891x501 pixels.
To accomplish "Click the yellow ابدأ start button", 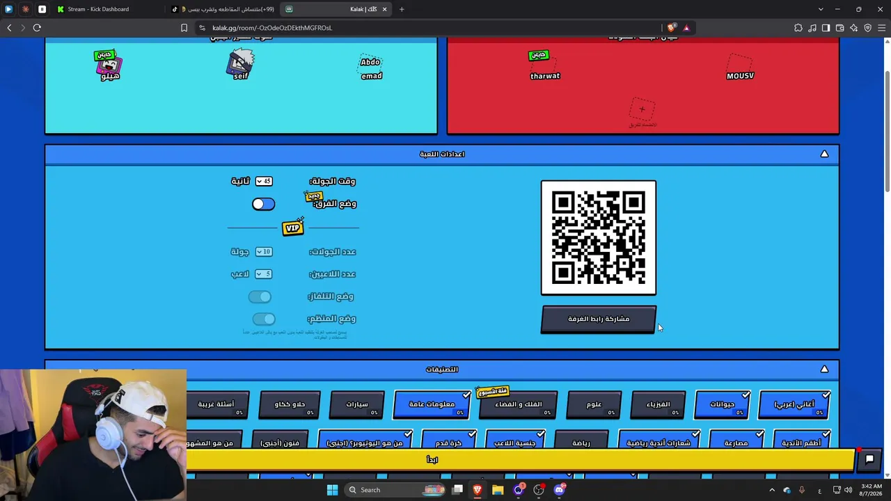I will [432, 460].
